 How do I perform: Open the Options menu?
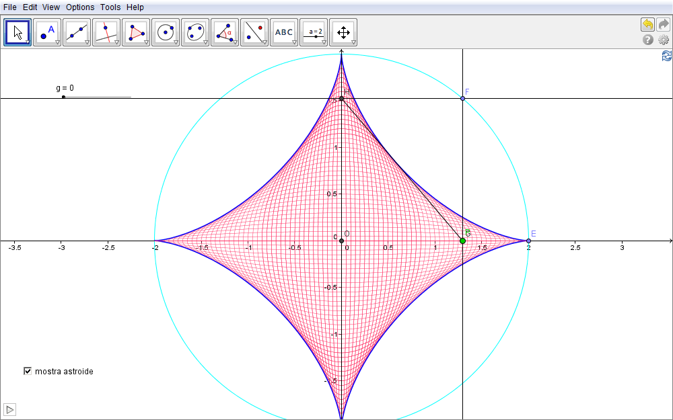tap(80, 7)
